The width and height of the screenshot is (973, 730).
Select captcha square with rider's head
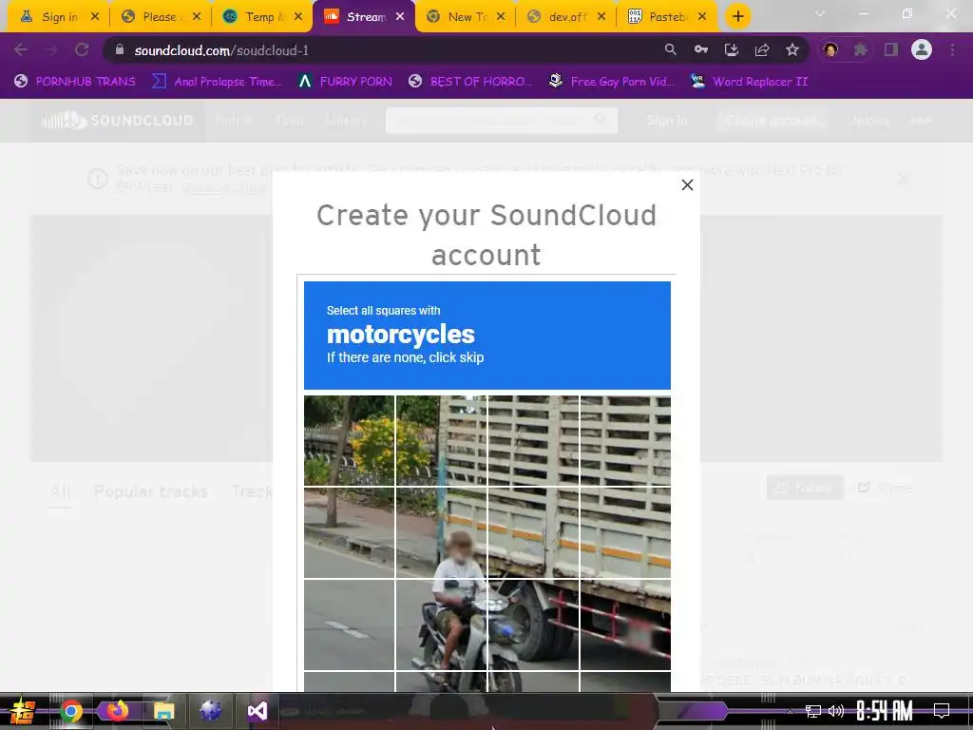pos(442,532)
